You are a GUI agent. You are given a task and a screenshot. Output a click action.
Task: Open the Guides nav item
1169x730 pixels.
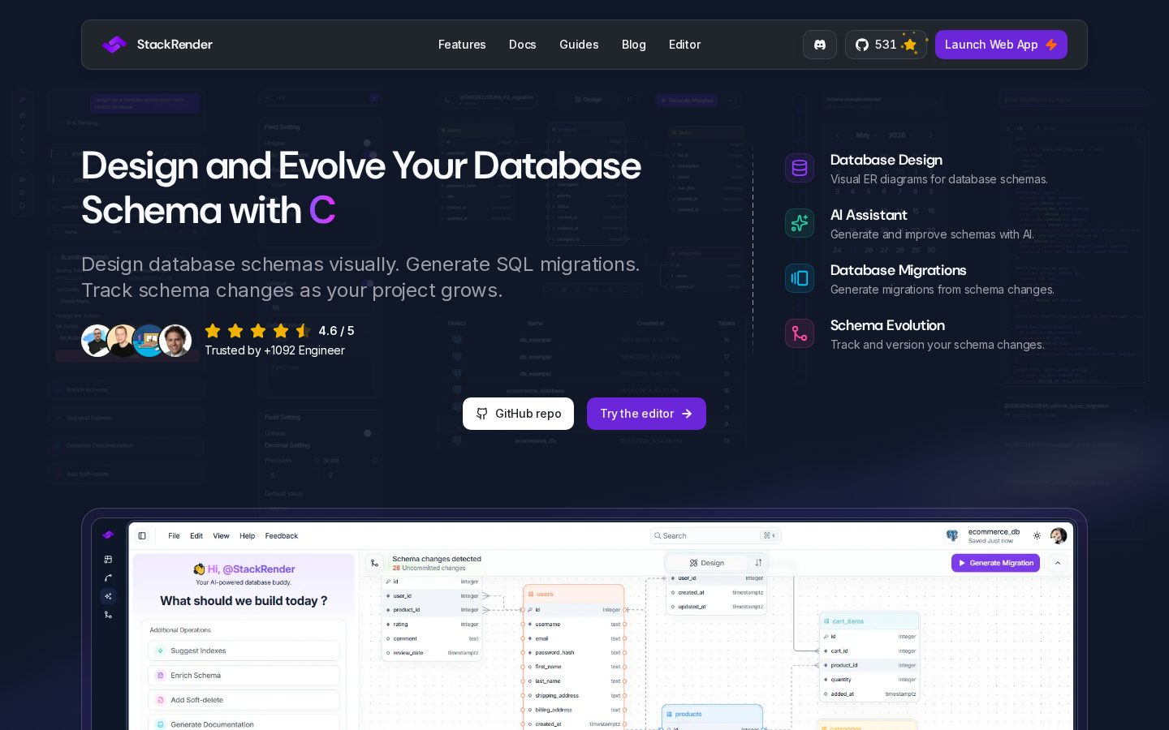579,45
